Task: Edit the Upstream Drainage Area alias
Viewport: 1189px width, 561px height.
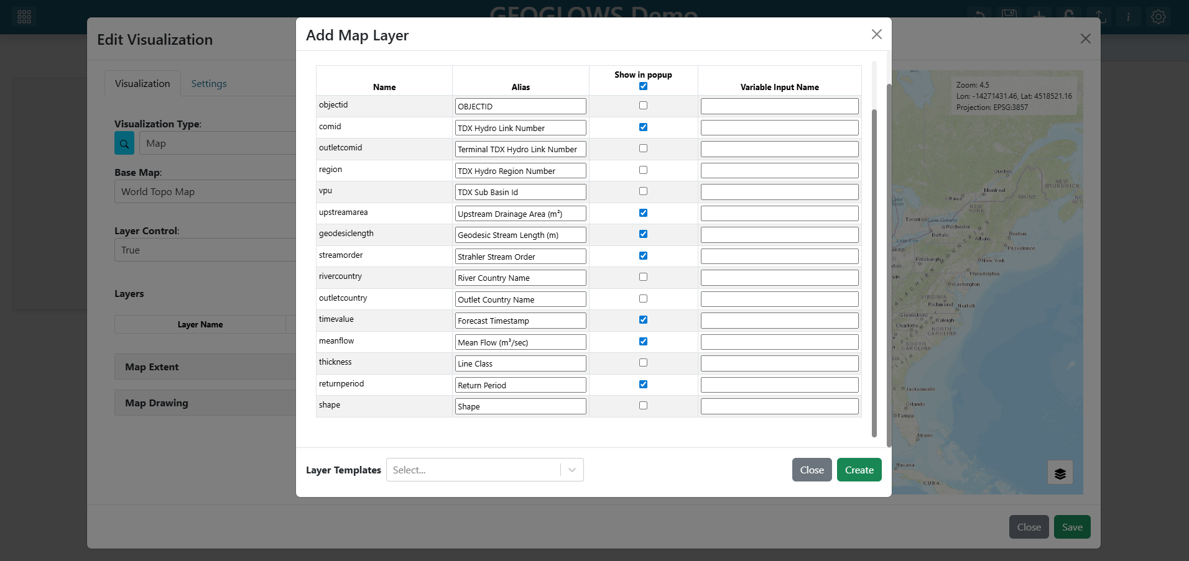Action: pyautogui.click(x=520, y=214)
